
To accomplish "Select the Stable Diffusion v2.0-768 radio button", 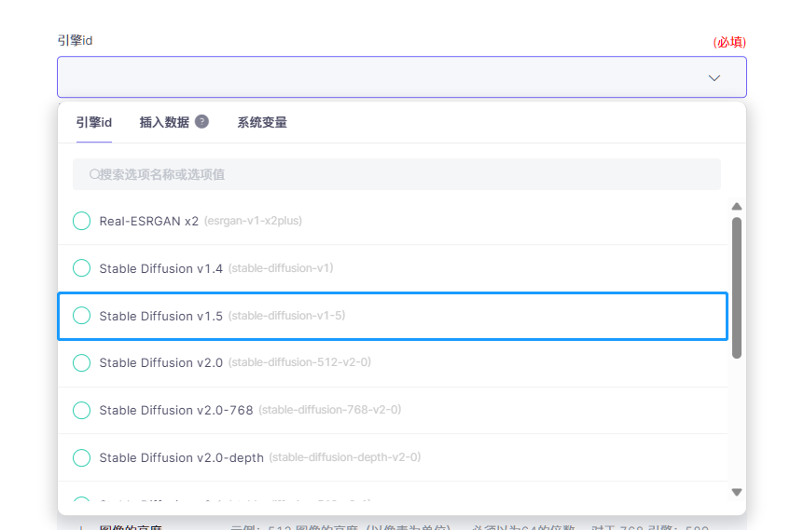I will (x=81, y=410).
